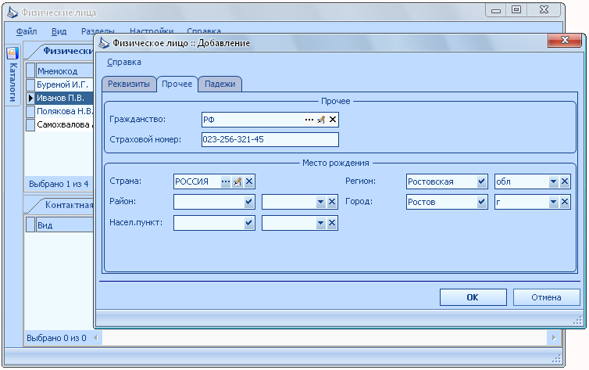Click the Вид column header in contacts
Image resolution: width=589 pixels, height=370 pixels.
pos(65,225)
